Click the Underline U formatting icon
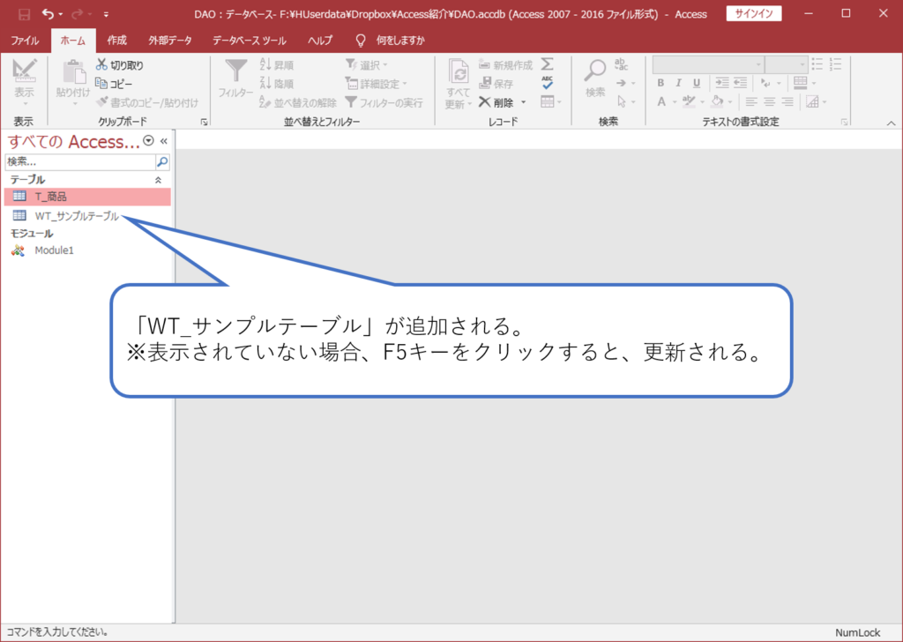The width and height of the screenshot is (903, 642). pos(697,83)
